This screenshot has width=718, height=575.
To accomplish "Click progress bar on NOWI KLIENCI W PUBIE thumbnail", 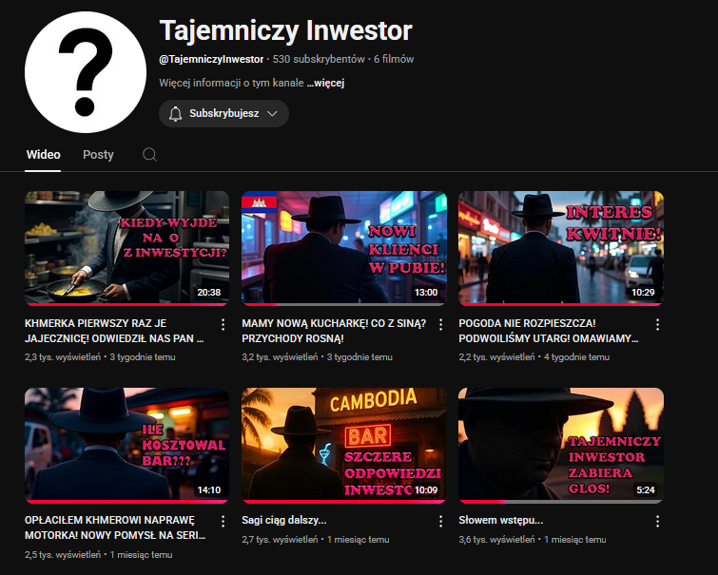I will 344,304.
